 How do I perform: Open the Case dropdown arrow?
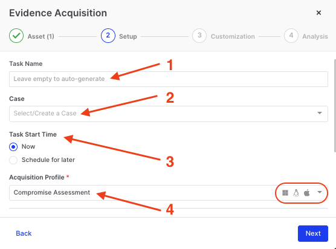(320, 113)
